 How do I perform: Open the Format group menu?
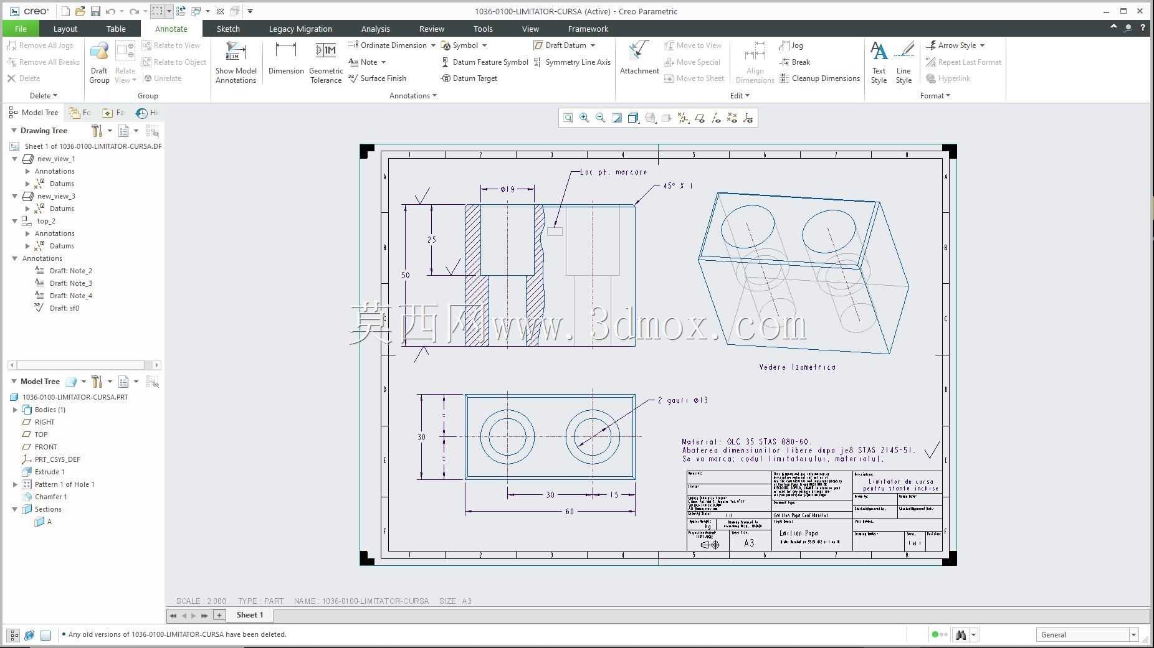tap(935, 96)
